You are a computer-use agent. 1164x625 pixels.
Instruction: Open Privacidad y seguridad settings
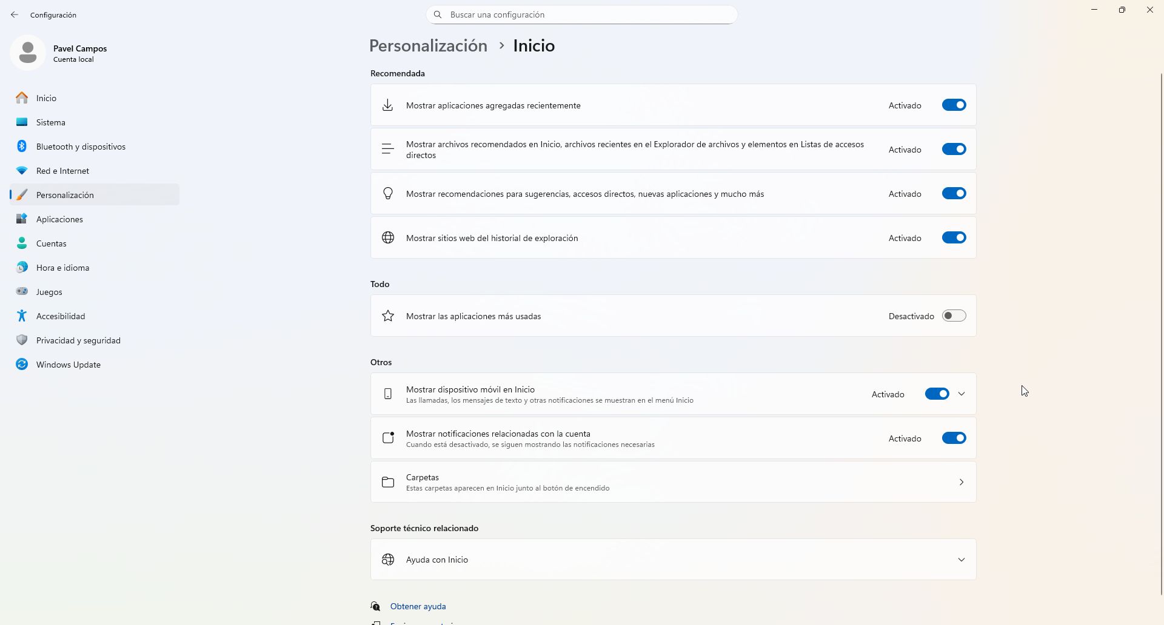coord(95,340)
